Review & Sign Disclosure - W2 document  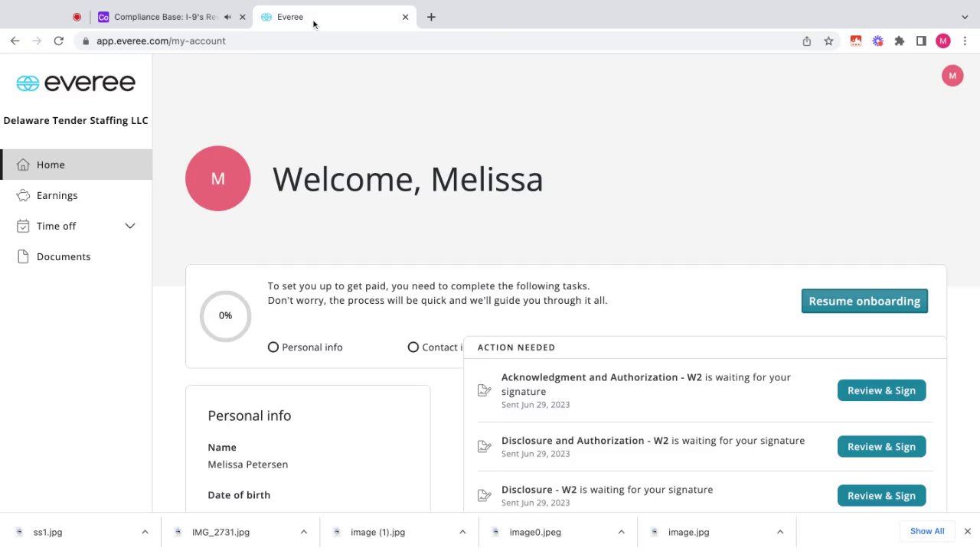point(881,495)
